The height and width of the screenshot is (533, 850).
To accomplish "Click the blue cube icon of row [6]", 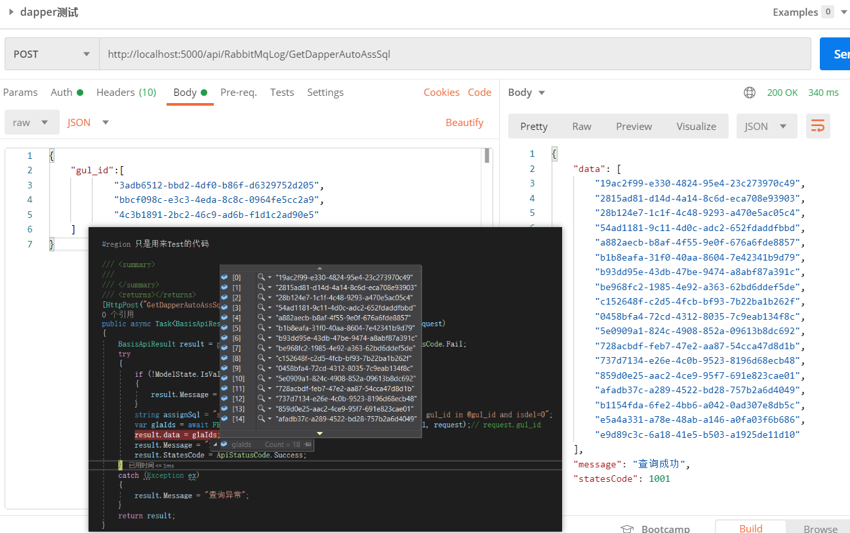I will point(225,338).
